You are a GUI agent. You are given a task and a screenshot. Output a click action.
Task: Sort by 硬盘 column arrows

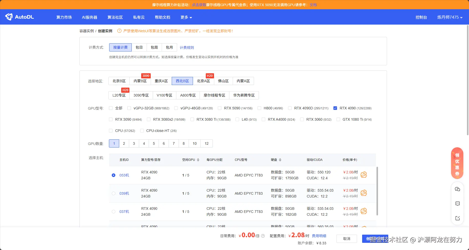point(280,160)
